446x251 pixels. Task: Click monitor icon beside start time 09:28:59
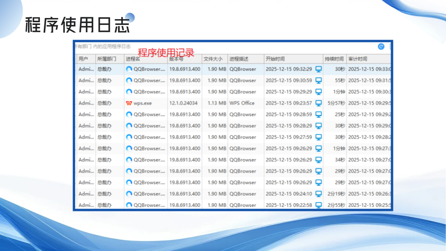click(x=319, y=114)
